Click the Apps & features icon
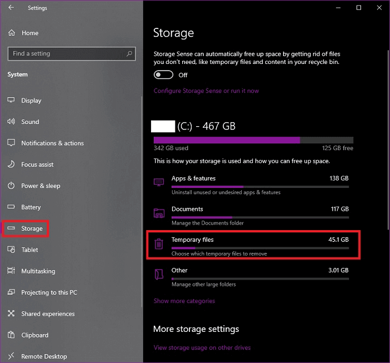 pyautogui.click(x=159, y=182)
